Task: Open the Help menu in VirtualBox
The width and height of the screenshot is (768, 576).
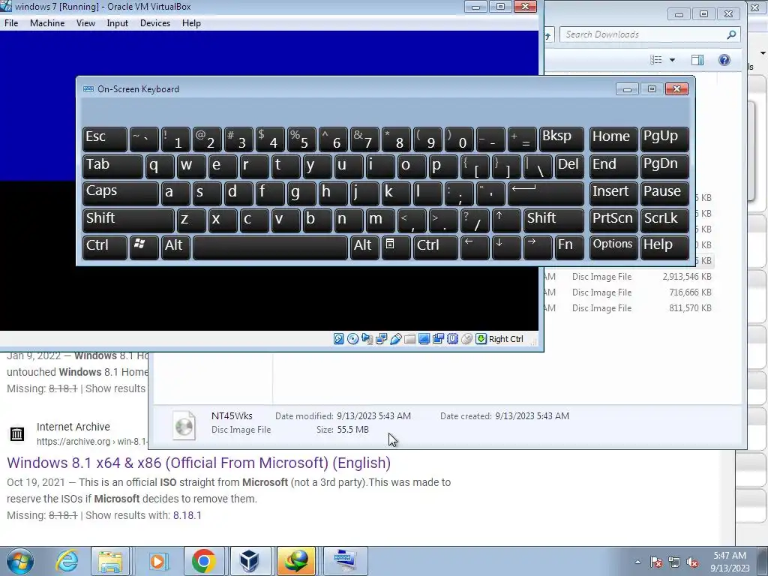Action: coord(191,23)
